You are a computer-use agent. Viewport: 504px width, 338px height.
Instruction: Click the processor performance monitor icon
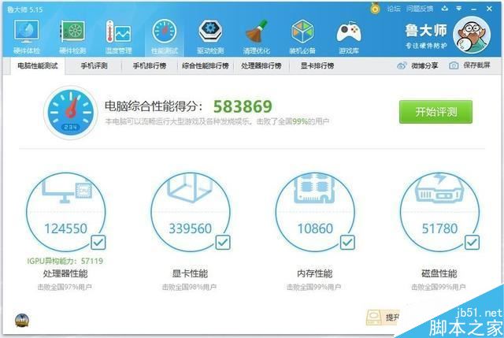click(x=67, y=190)
